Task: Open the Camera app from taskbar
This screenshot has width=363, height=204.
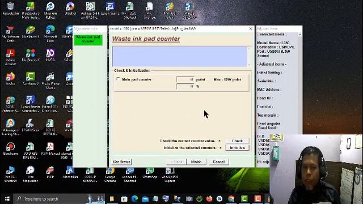Action: (x=189, y=199)
